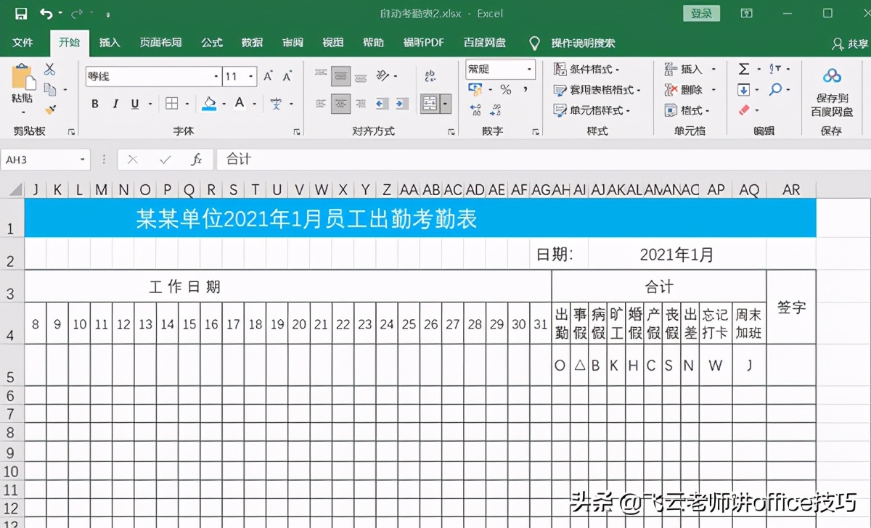Click 保存到百度网盘 button
This screenshot has height=528, width=871.
833,89
